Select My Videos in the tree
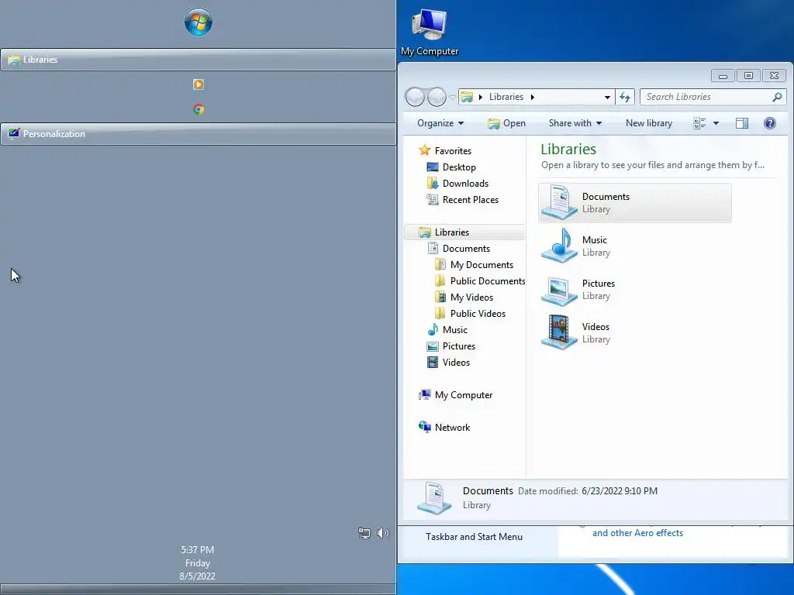794x595 pixels. 464,297
